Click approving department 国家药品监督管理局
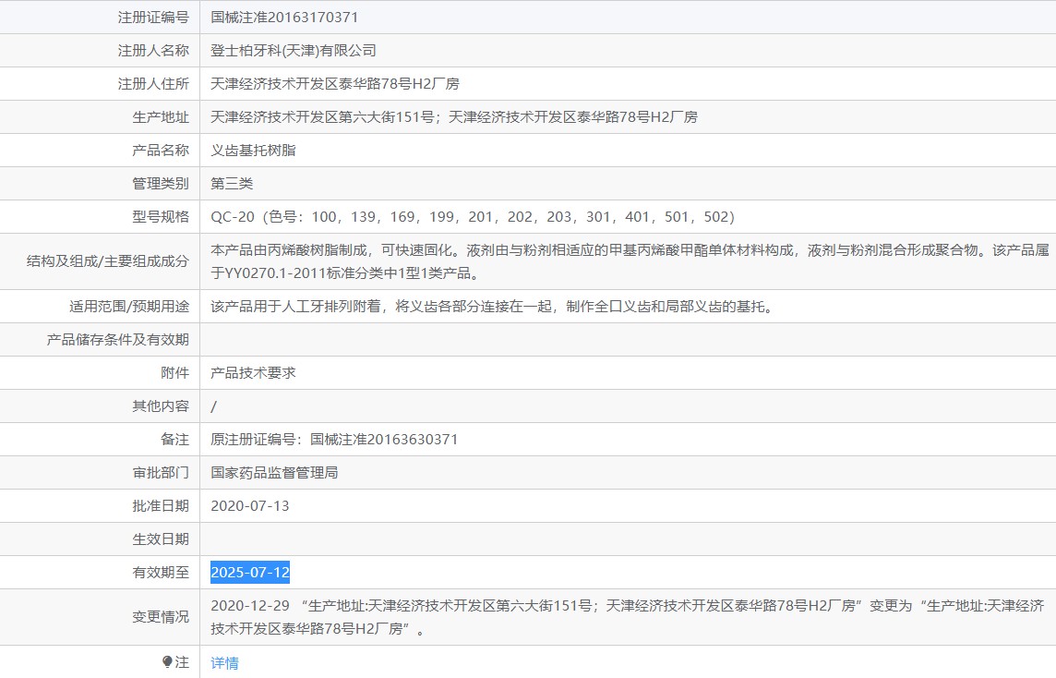The height and width of the screenshot is (678, 1056). pos(274,472)
